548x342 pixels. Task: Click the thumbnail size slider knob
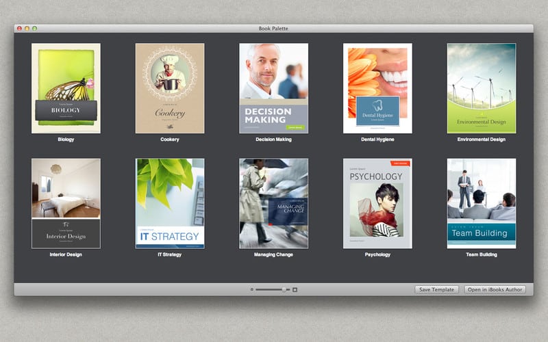(x=284, y=290)
